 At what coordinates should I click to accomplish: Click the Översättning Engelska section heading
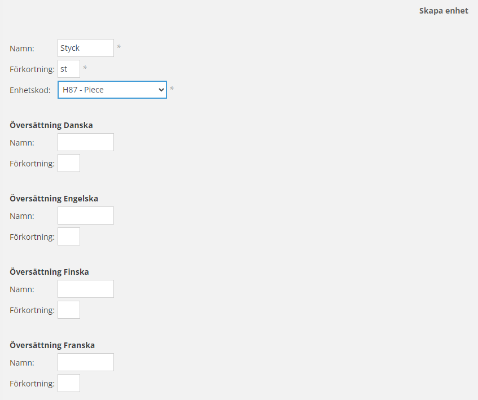(x=54, y=198)
